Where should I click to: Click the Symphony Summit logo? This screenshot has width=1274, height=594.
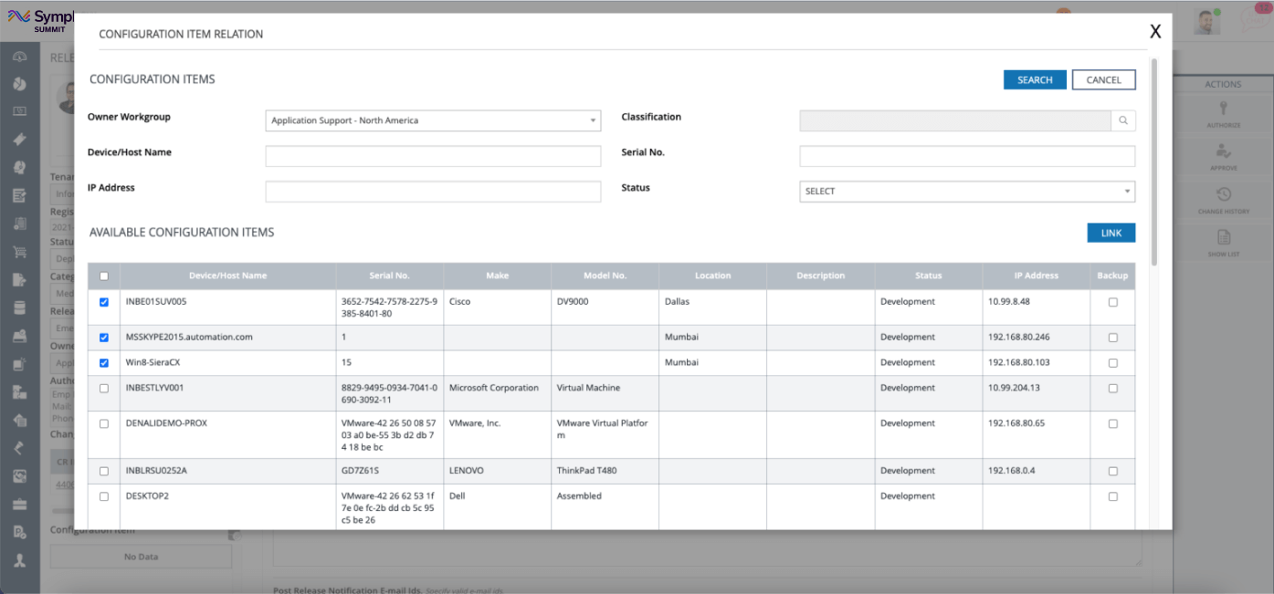click(x=39, y=20)
